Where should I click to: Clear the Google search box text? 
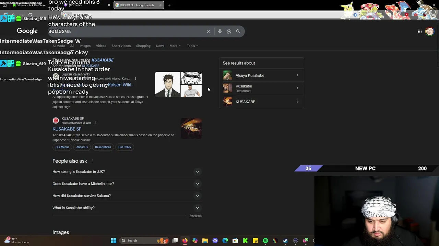click(x=209, y=31)
